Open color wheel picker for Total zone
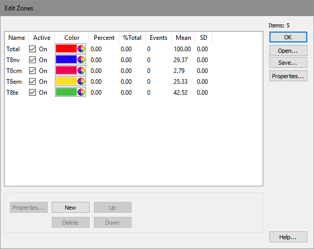The height and width of the screenshot is (249, 314). pyautogui.click(x=81, y=49)
